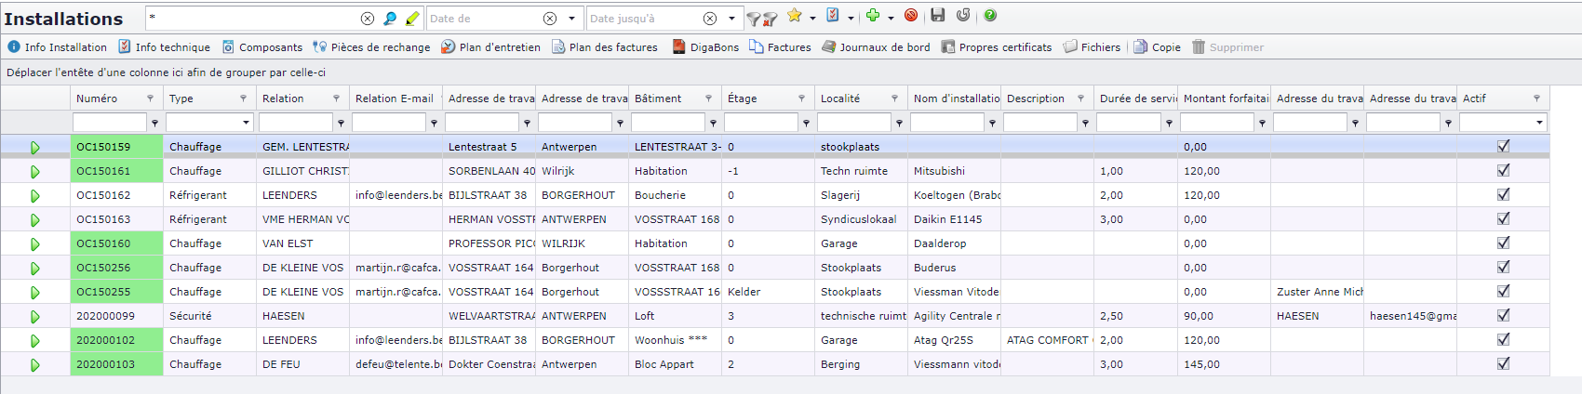This screenshot has width=1582, height=394.
Task: Click green arrow for row OC150162
Action: pyautogui.click(x=34, y=196)
